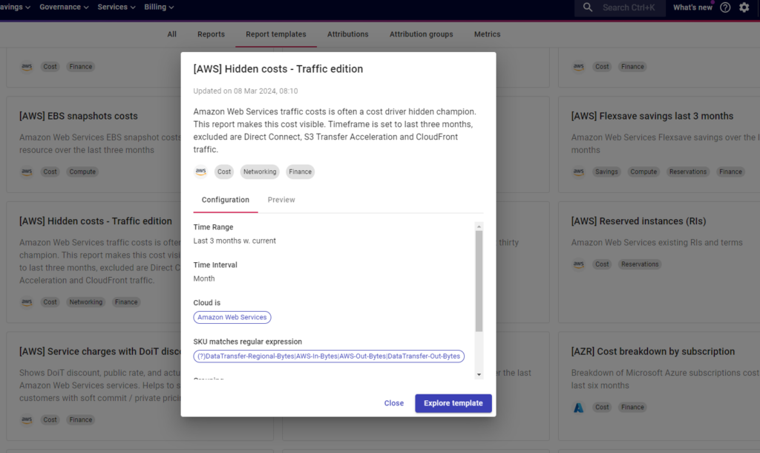Click Savings tag on Flexsave card
Screen dimensions: 760x453
(606, 172)
